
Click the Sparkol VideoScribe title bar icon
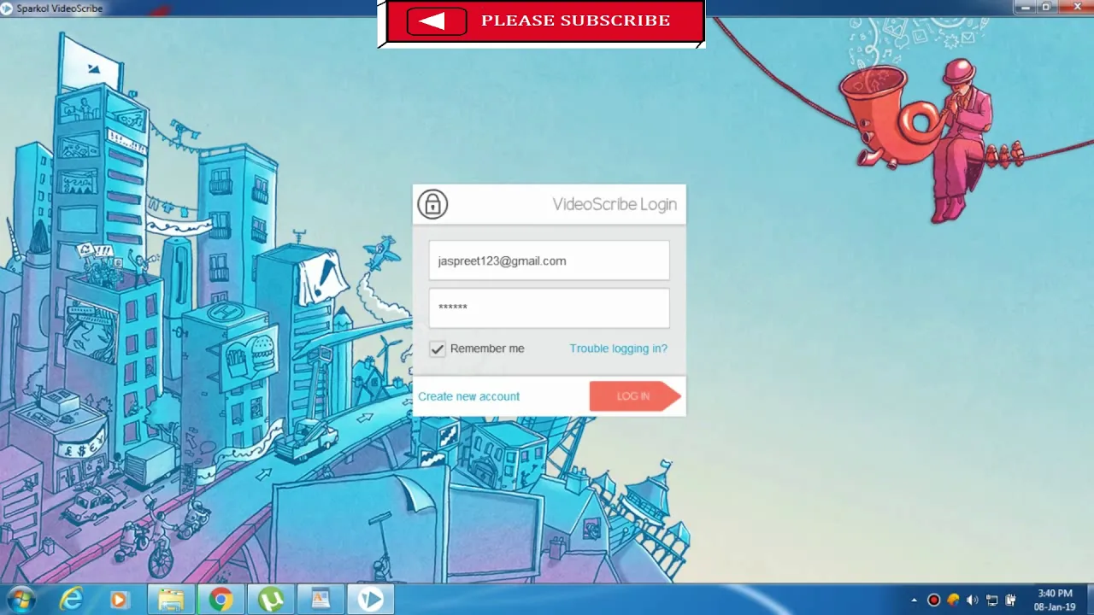(7, 9)
